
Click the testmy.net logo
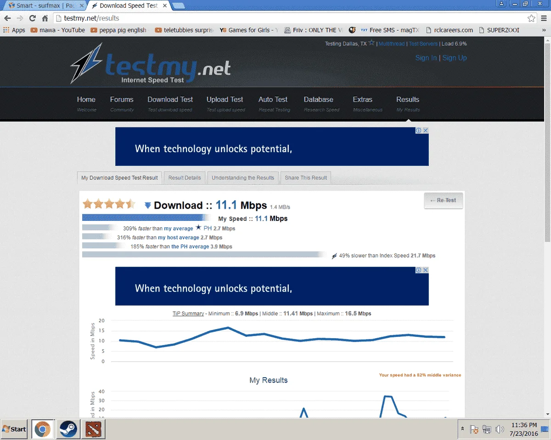tap(150, 64)
